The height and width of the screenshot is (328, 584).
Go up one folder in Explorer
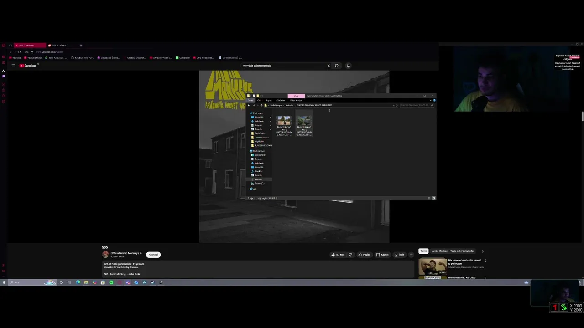pyautogui.click(x=261, y=105)
